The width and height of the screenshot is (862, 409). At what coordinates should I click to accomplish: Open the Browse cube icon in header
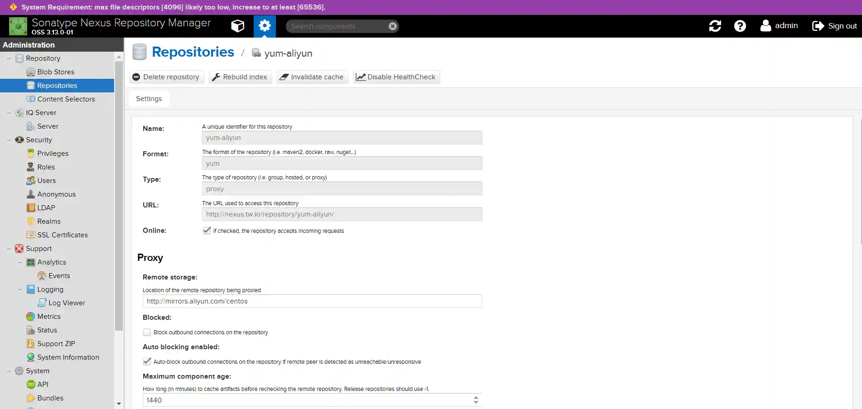tap(237, 26)
